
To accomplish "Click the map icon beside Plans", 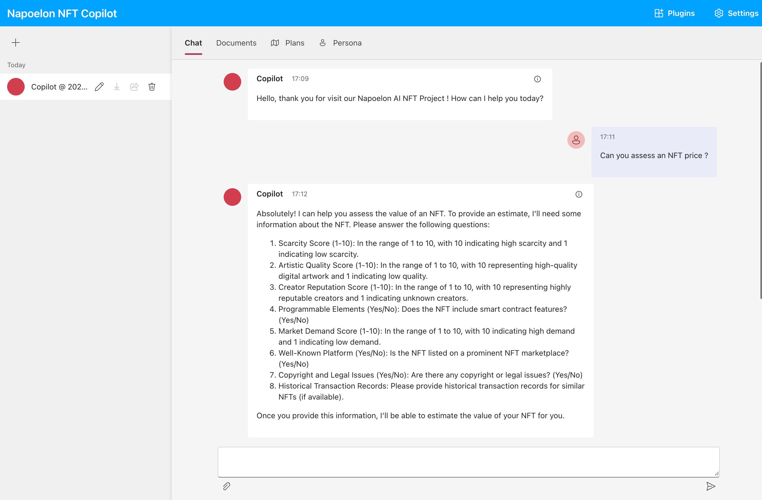I will coord(275,43).
